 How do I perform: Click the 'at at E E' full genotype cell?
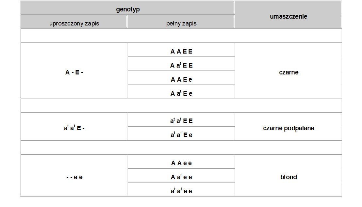coord(181,121)
